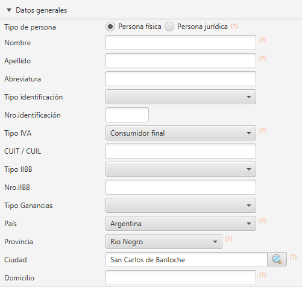The image size is (302, 287).
Task: Click the Ciudad field with San Carlos de Bariloche
Action: click(x=186, y=260)
